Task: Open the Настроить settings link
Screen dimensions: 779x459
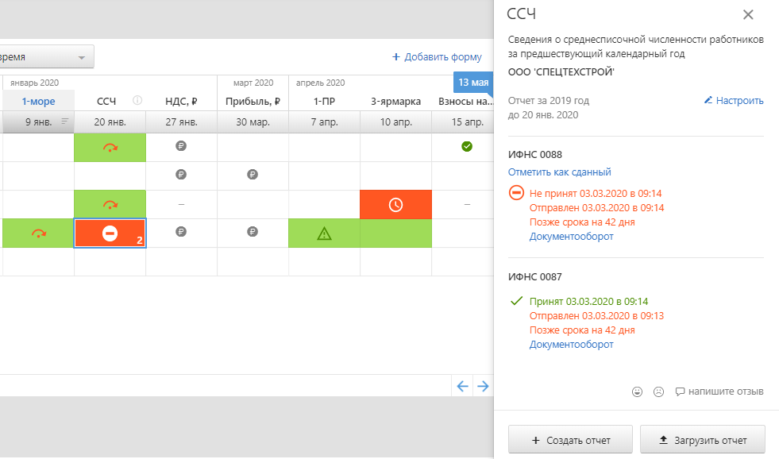Action: pos(733,101)
